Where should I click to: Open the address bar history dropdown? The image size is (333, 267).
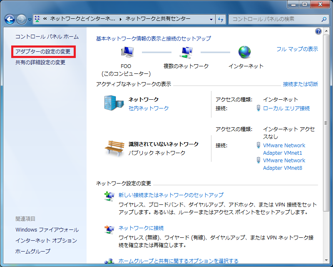point(211,19)
